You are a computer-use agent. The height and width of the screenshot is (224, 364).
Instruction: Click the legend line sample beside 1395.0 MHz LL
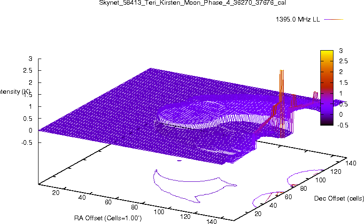tap(333, 20)
